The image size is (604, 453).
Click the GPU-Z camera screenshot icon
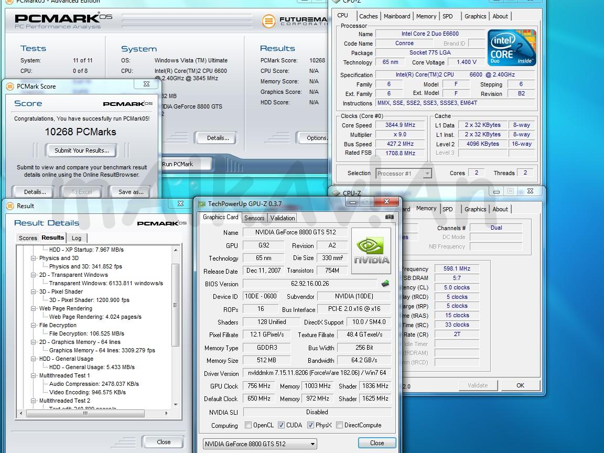(x=390, y=217)
